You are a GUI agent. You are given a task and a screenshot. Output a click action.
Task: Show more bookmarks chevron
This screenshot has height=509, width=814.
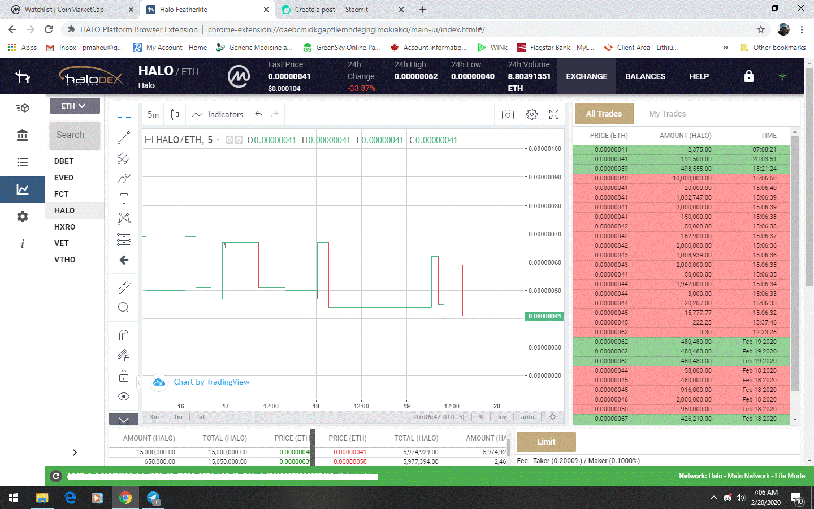[x=726, y=48]
